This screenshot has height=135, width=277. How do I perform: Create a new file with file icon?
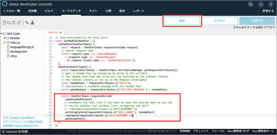click(x=5, y=22)
